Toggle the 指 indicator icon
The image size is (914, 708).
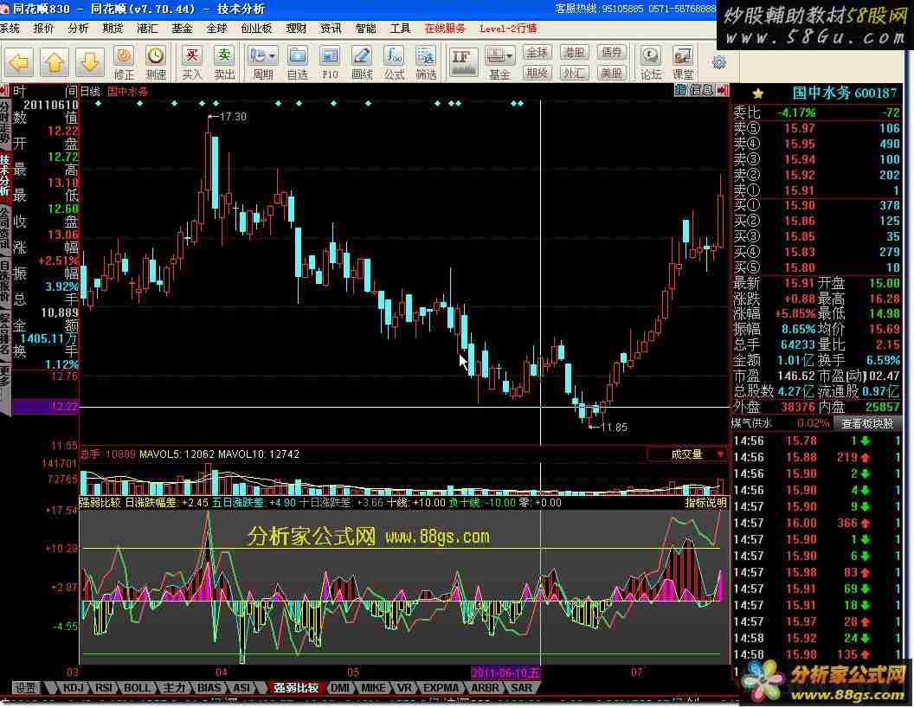coord(680,90)
